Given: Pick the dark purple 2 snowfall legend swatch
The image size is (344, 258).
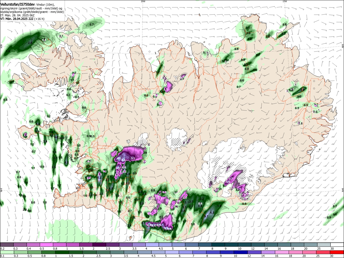Looking at the screenshot, I should 99,245.
